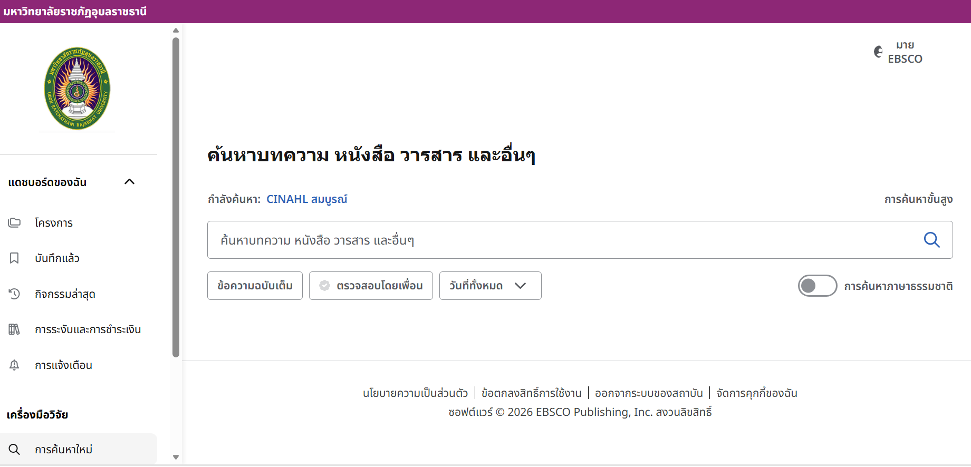Click the การแจ้งเตือน bell icon
This screenshot has height=467, width=971.
pos(14,365)
